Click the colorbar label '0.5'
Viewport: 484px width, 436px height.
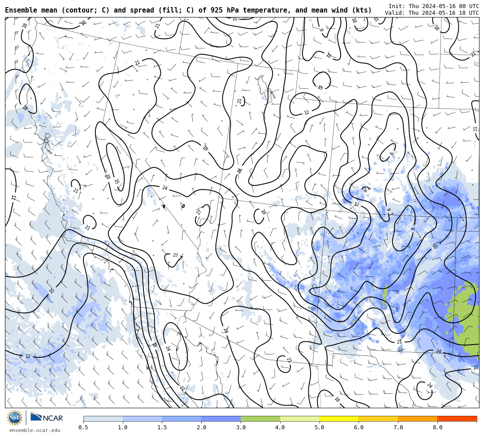click(x=83, y=427)
